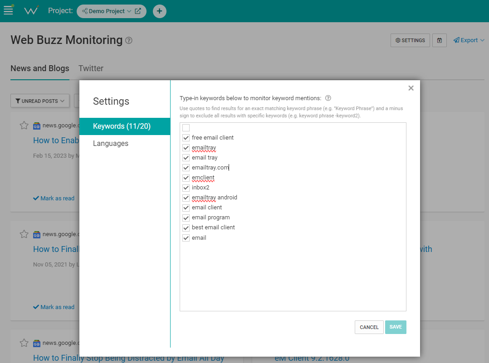
Task: Expand the Unread Posts filter dropdown
Action: pyautogui.click(x=40, y=101)
